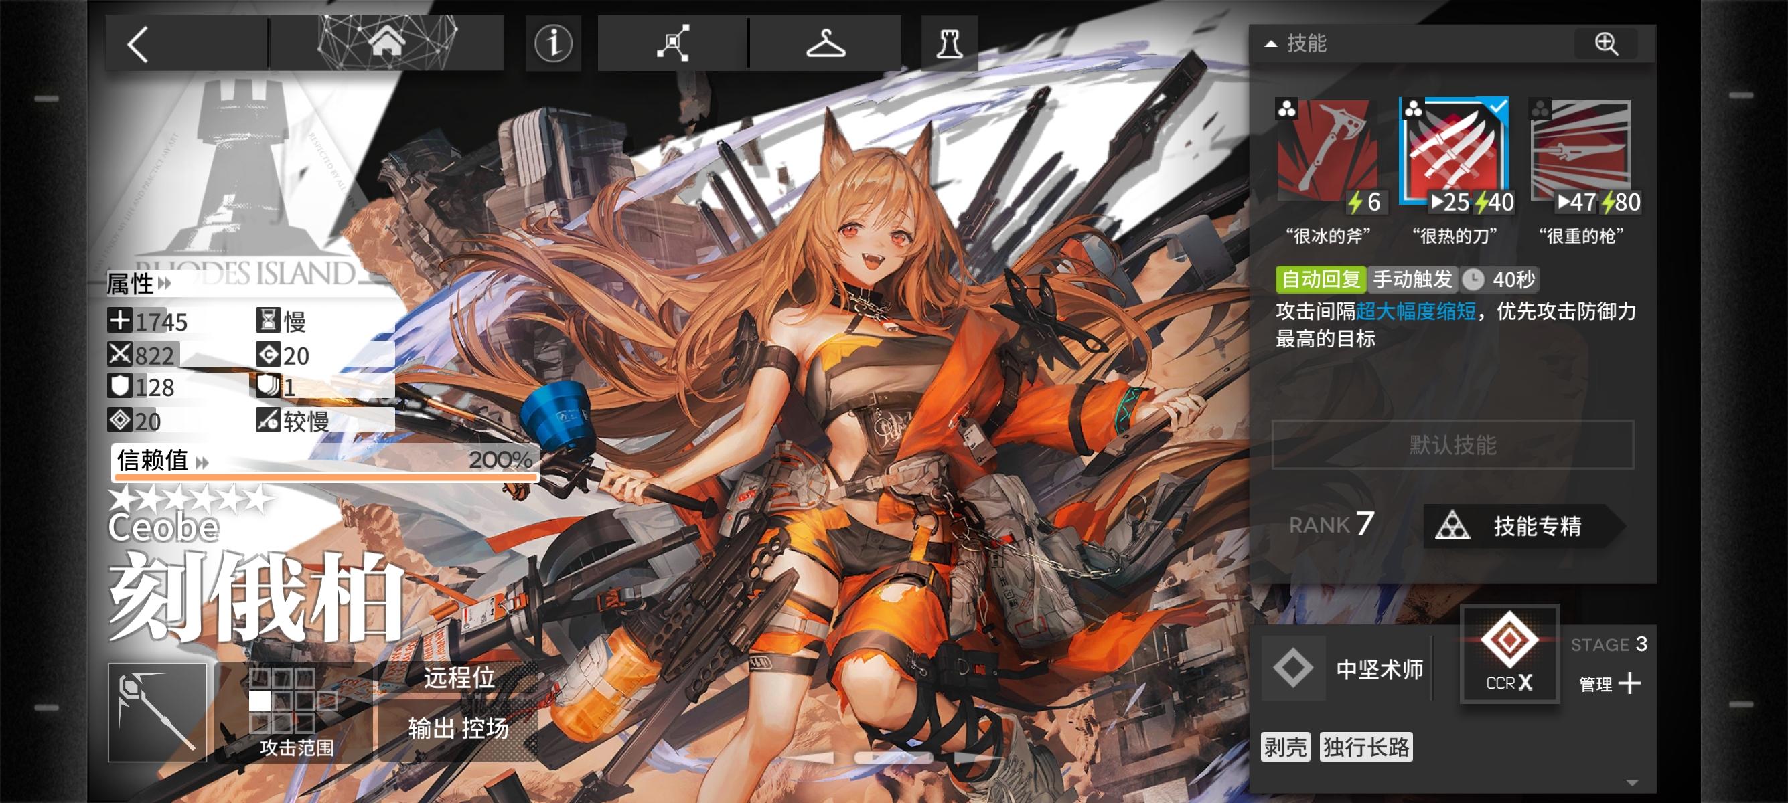Click the 技能专精 skill mastery button

point(1523,527)
